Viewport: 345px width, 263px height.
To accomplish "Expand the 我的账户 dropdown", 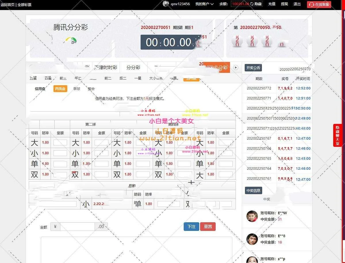I will click(x=204, y=4).
